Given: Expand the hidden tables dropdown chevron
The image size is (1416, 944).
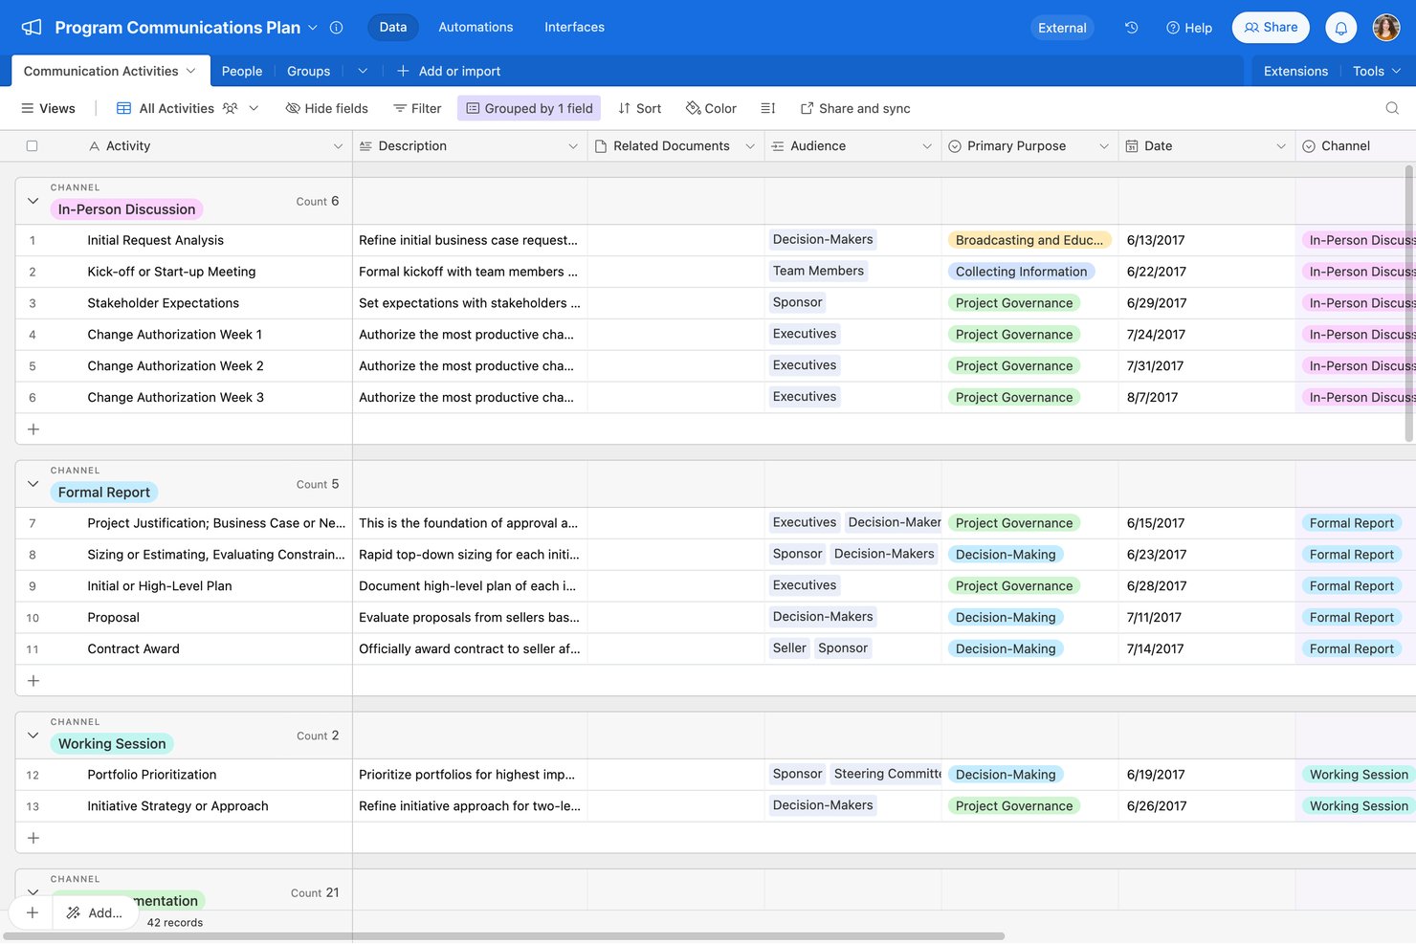Looking at the screenshot, I should (363, 71).
